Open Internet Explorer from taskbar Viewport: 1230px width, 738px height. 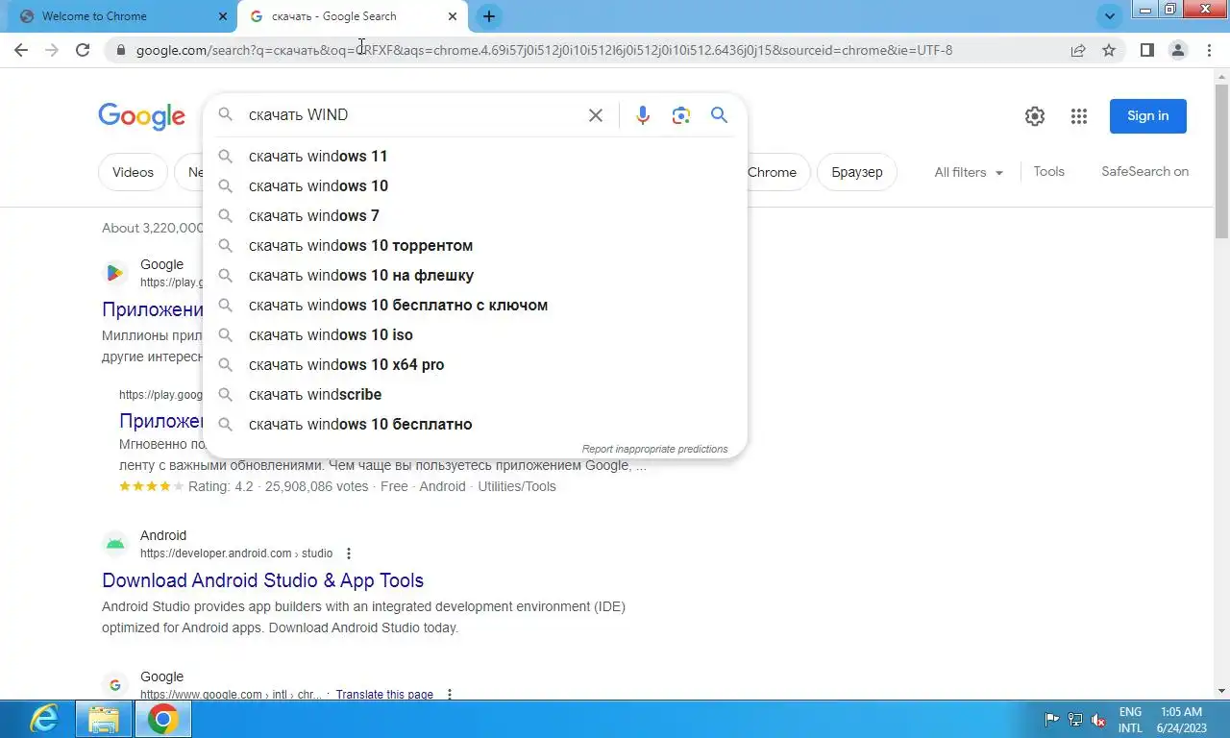point(44,719)
